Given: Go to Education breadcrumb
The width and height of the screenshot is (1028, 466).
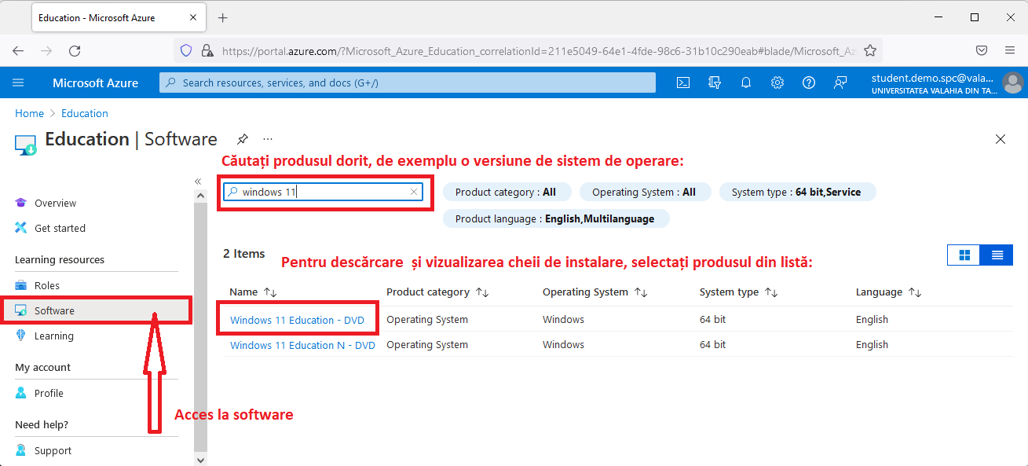Looking at the screenshot, I should coord(85,113).
